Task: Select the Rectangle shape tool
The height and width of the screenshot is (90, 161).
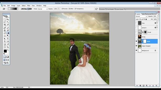Action: point(8,41)
